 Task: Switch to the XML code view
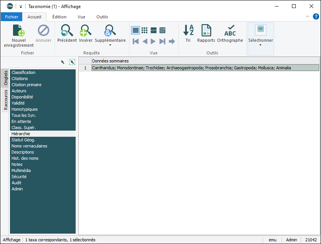[x=154, y=30]
